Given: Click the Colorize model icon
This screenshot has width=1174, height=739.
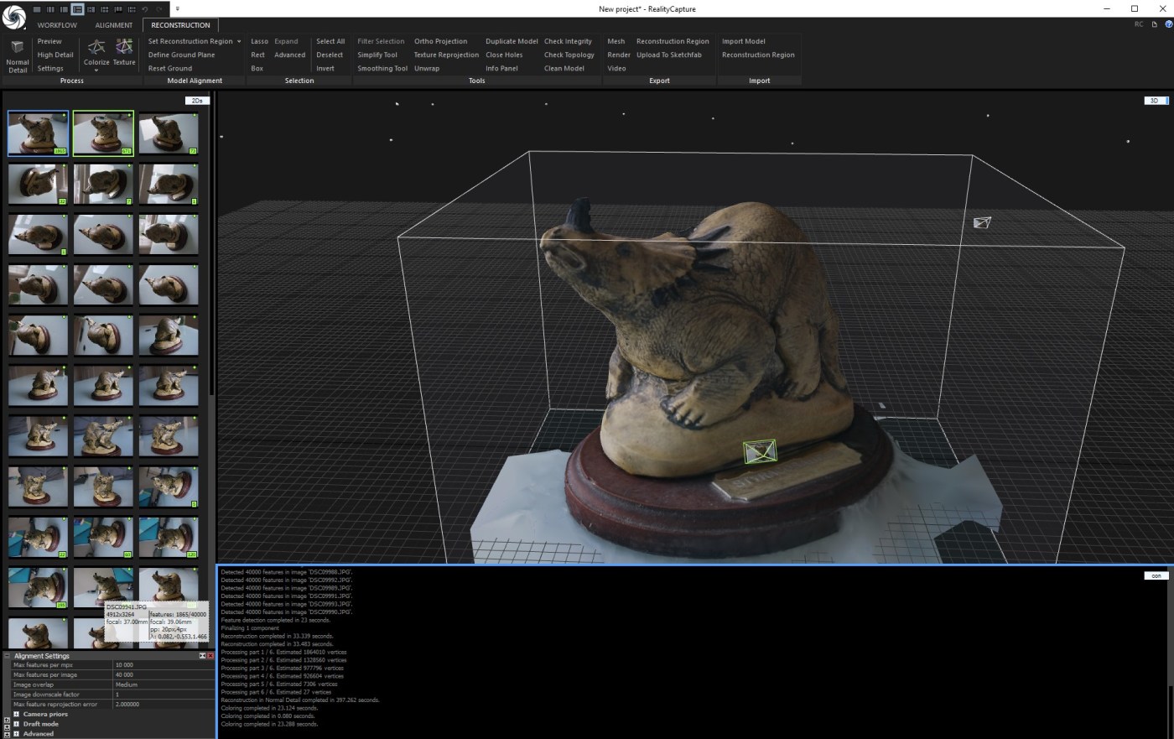Looking at the screenshot, I should pos(96,47).
